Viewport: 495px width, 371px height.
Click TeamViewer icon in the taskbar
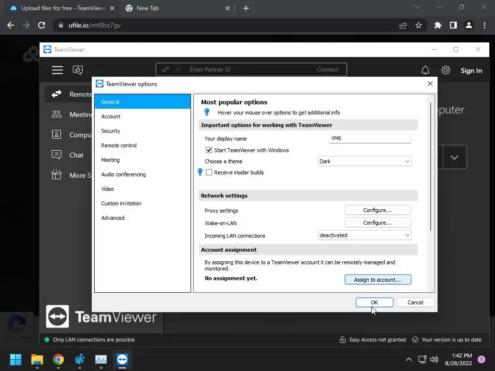(x=122, y=359)
